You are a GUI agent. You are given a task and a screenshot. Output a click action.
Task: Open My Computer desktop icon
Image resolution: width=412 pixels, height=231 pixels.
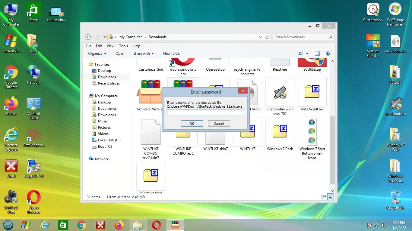point(11,14)
